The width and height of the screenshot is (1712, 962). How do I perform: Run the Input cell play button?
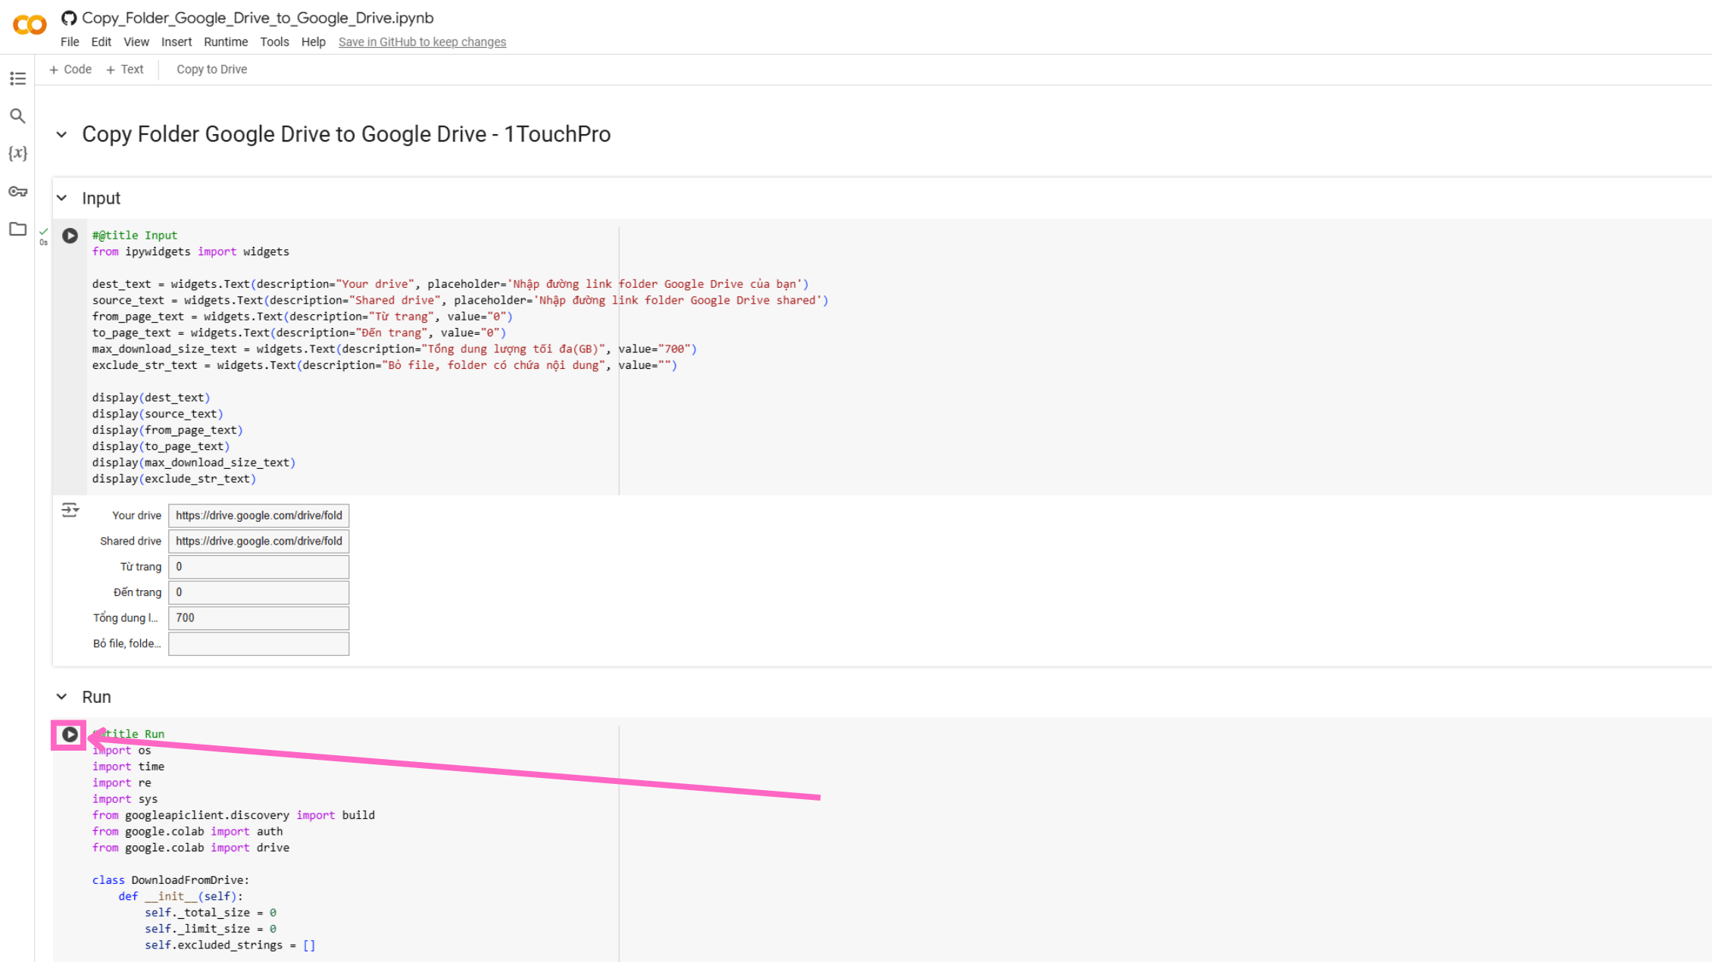(x=70, y=236)
